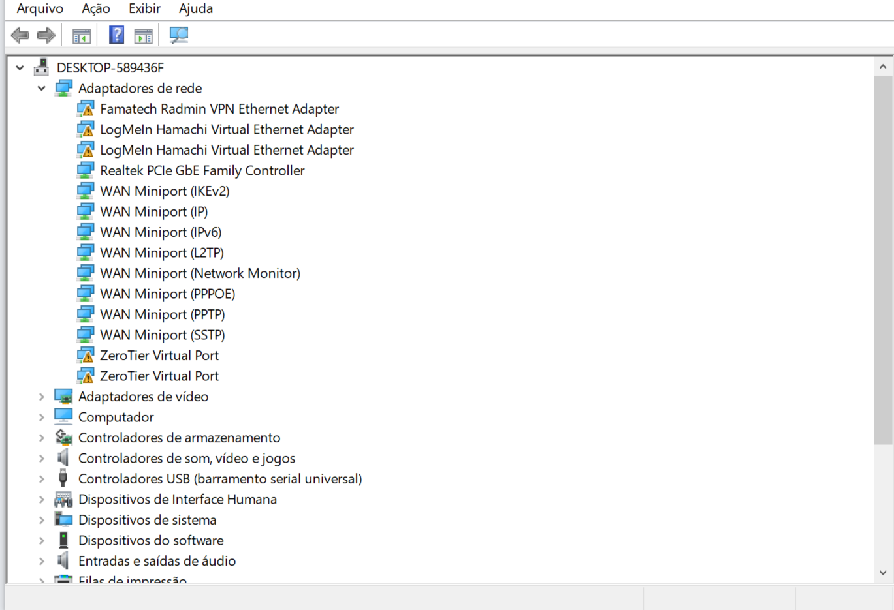Click the scan for hardware changes icon
894x610 pixels.
coord(178,35)
